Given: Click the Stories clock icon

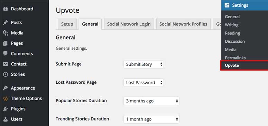Looking at the screenshot, I should [x=6, y=74].
